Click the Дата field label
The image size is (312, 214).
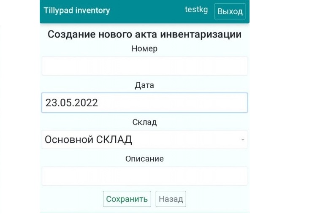(x=144, y=85)
